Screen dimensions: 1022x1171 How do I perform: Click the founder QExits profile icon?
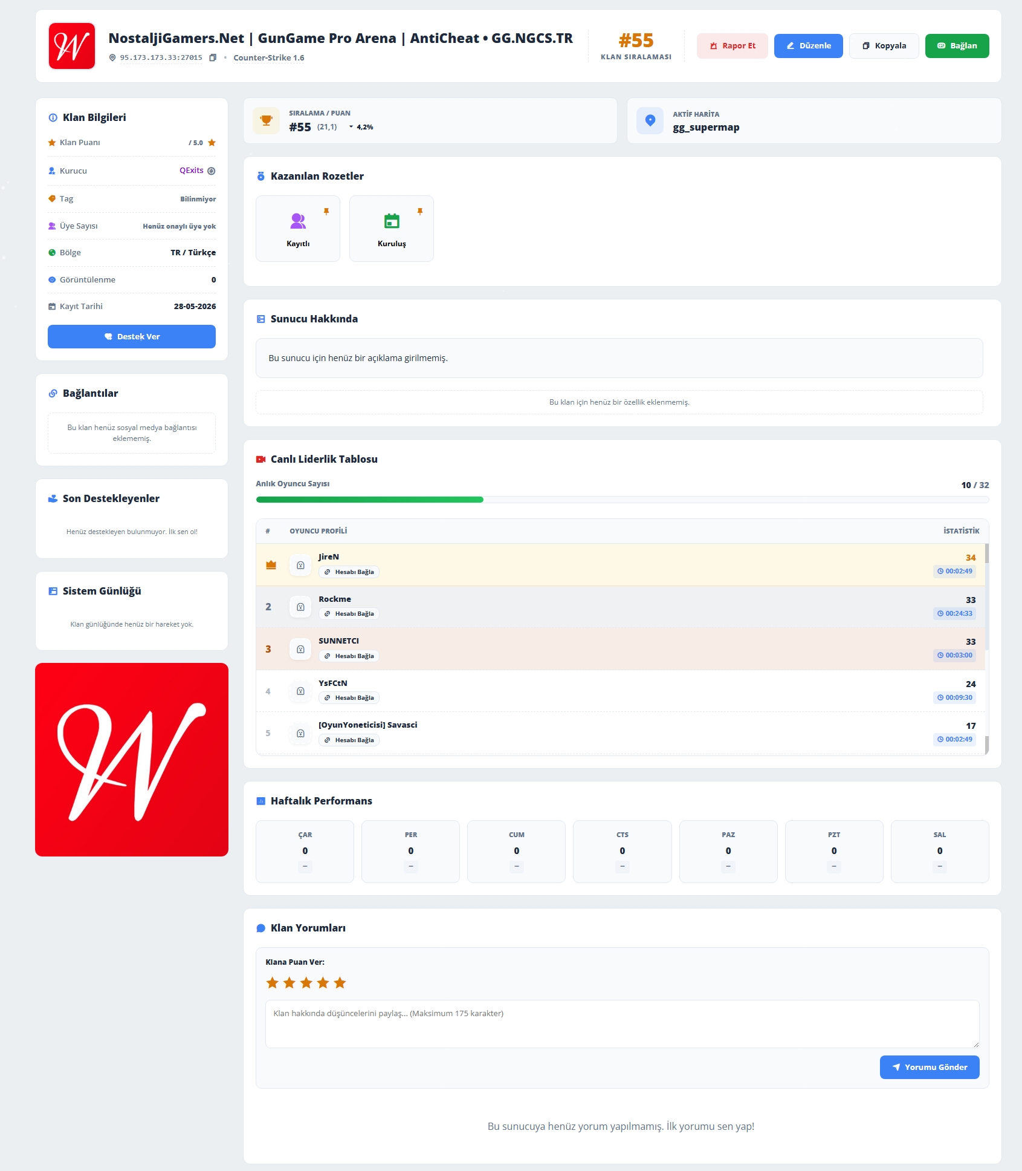click(x=212, y=171)
